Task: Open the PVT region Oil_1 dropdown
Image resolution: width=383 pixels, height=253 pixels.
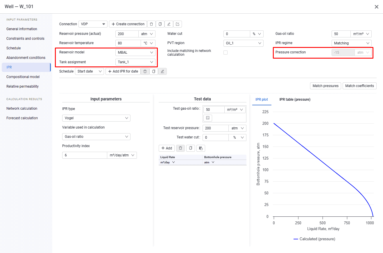Action: [x=244, y=43]
